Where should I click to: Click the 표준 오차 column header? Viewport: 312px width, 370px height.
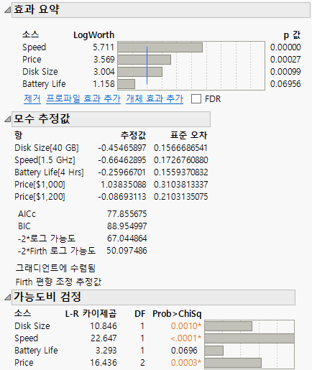coord(188,135)
